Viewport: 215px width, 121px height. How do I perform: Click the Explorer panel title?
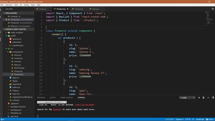[x=9, y=9]
